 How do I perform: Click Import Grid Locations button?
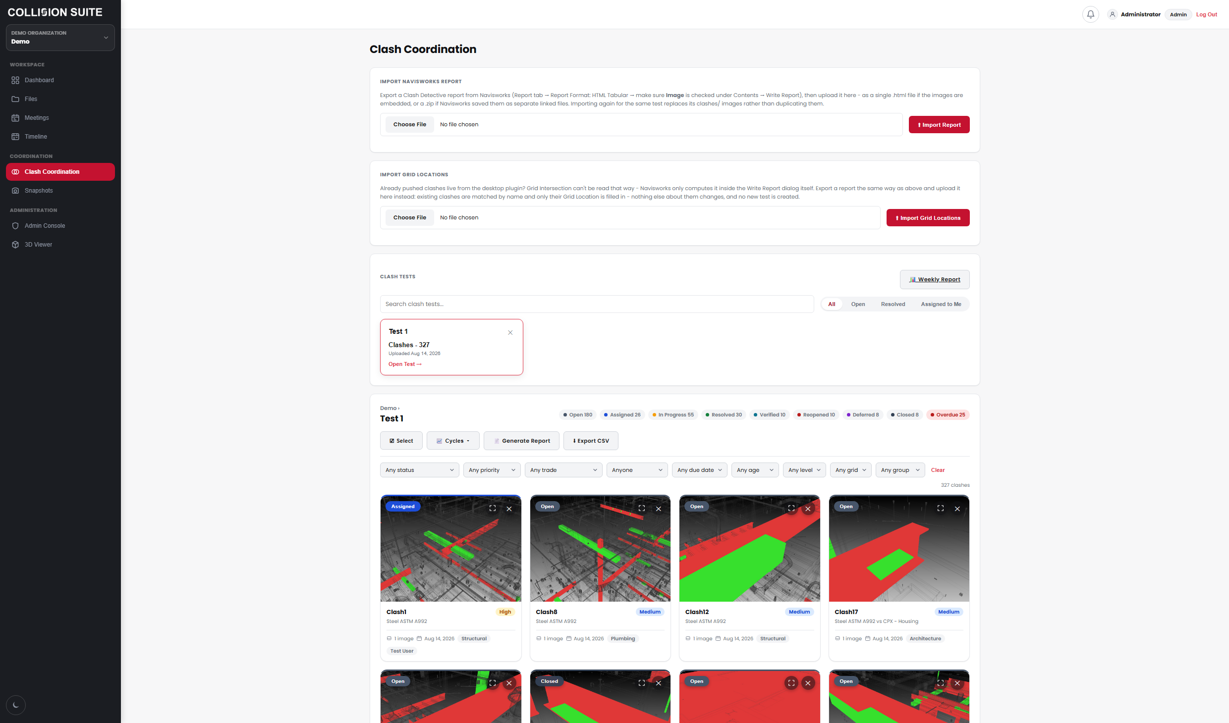coord(928,218)
